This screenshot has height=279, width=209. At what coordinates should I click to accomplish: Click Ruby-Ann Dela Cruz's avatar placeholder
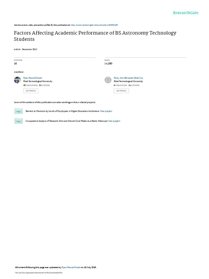(108, 80)
